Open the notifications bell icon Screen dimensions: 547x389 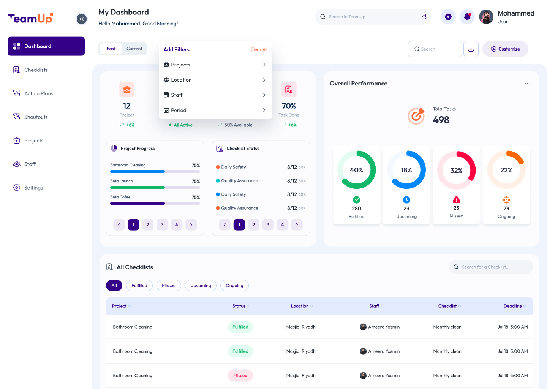[467, 17]
